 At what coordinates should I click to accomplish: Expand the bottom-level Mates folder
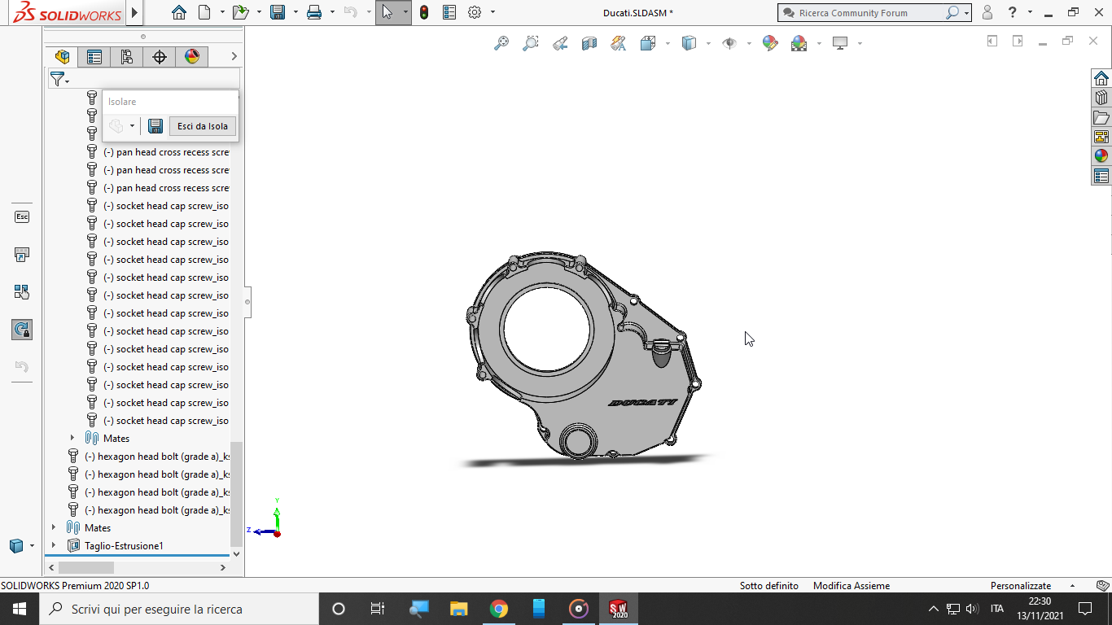click(x=54, y=528)
